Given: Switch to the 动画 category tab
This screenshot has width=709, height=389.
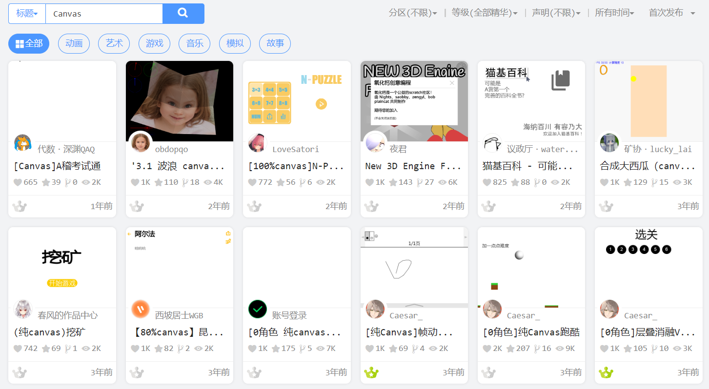Looking at the screenshot, I should pyautogui.click(x=74, y=43).
